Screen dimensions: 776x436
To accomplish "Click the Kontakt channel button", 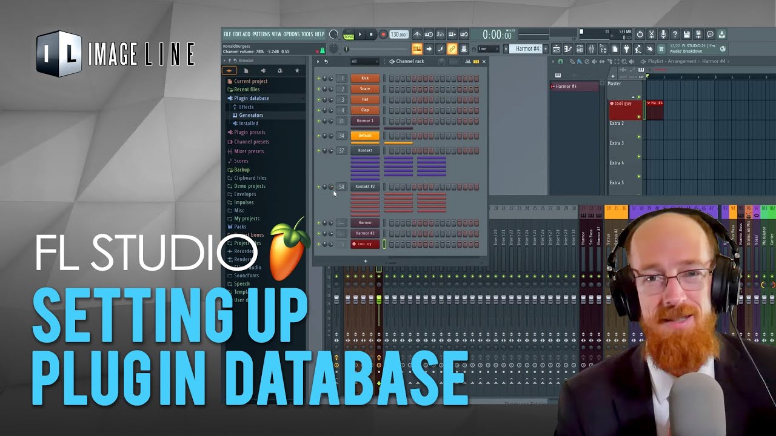I will 365,151.
